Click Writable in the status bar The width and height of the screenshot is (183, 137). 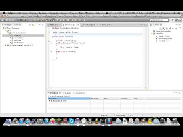[x=104, y=115]
